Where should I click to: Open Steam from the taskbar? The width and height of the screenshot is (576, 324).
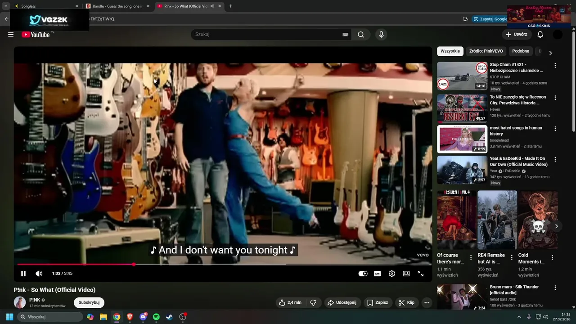[169, 317]
